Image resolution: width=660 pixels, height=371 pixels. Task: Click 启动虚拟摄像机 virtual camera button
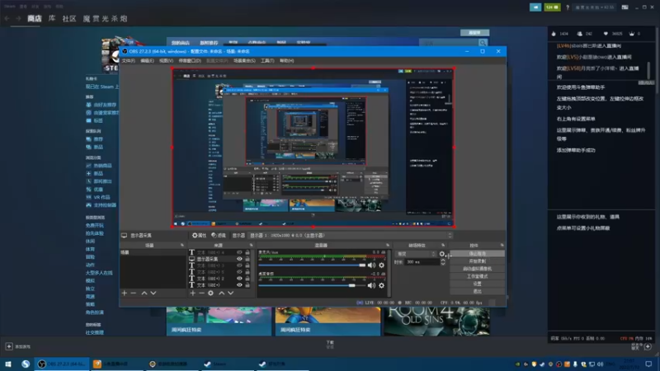click(x=478, y=269)
